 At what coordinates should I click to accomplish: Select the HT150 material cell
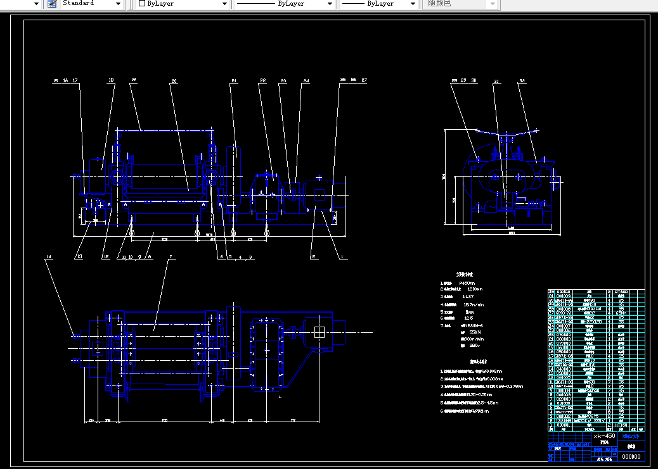(x=621, y=425)
